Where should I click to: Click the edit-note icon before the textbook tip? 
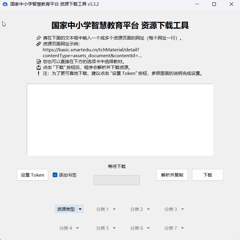39,62
